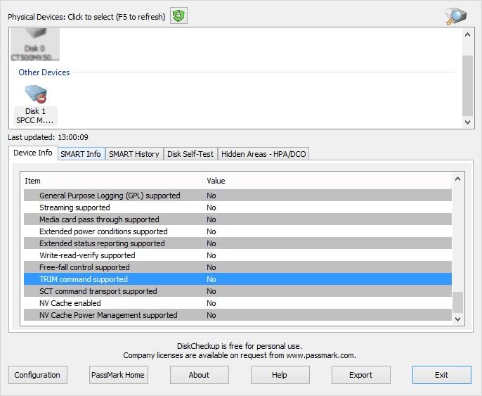Select General Purpose Logging (GPL) supported row
This screenshot has height=396, width=482.
point(237,196)
